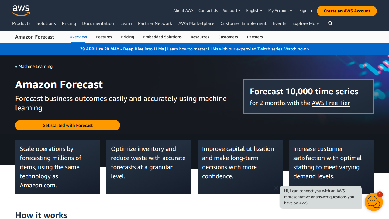Screen dimensions: 389x219
Task: Click the Scale operations by forecasting card
Action: tap(58, 167)
